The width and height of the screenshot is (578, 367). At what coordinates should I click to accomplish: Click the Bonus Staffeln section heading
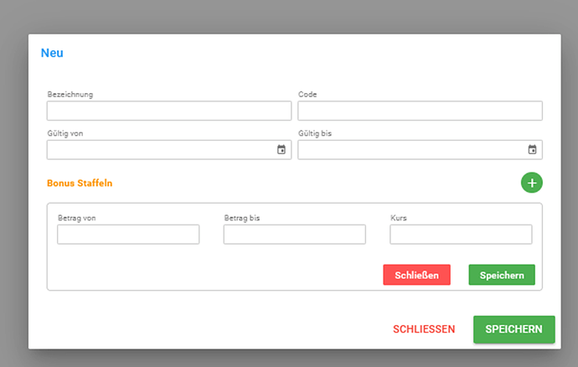[x=80, y=183]
